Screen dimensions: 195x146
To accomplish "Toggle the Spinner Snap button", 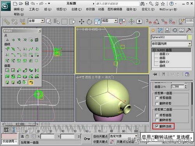I will (x=172, y=21).
